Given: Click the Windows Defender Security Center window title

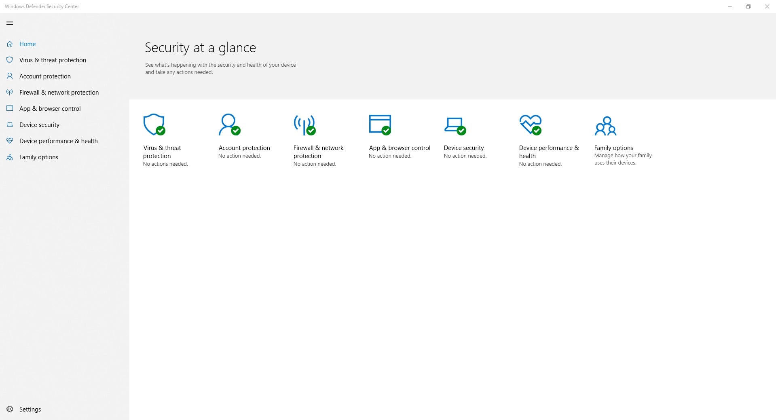Looking at the screenshot, I should click(x=42, y=6).
